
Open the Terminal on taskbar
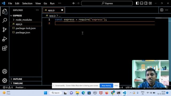pos(118,93)
